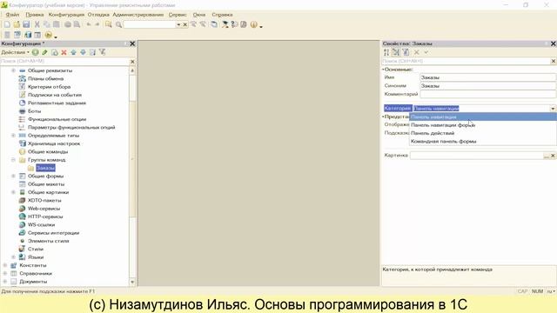Click the Комментарий input field

tap(488, 95)
